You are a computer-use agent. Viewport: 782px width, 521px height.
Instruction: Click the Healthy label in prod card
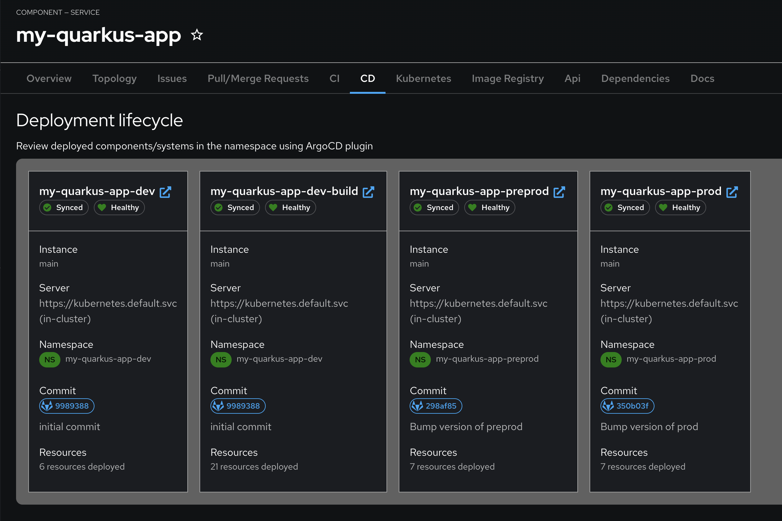pos(686,208)
